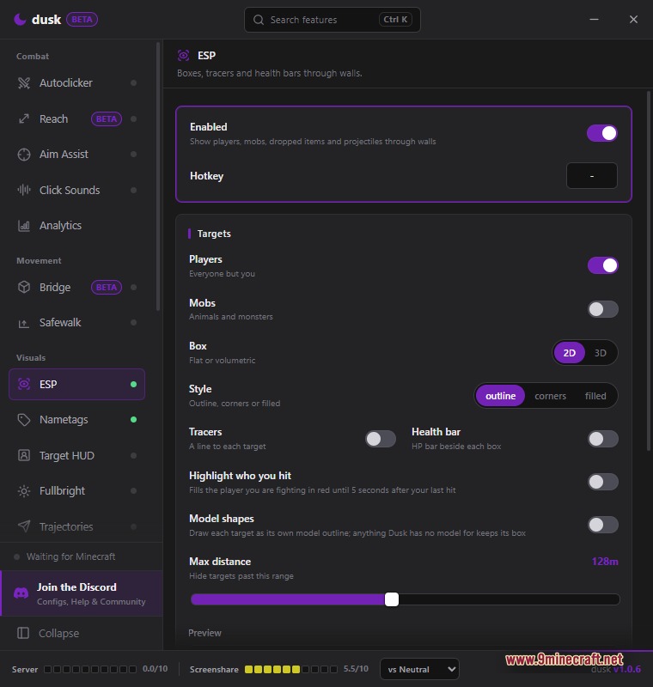Click the green Nametags status dot

pos(134,420)
